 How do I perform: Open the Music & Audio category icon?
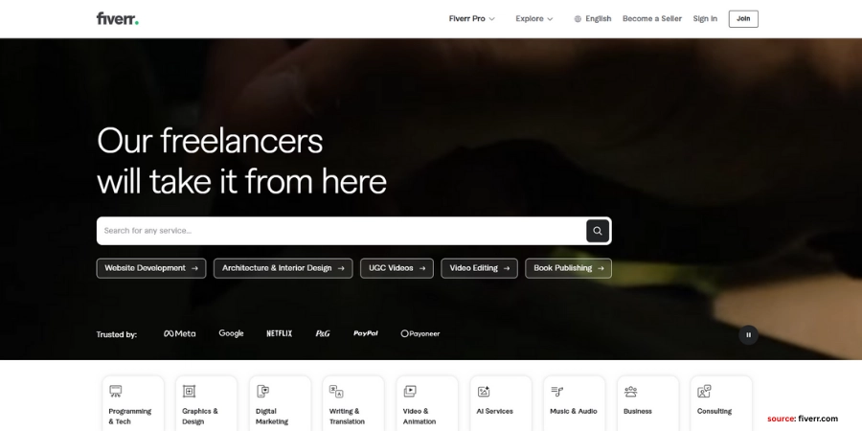pyautogui.click(x=556, y=392)
